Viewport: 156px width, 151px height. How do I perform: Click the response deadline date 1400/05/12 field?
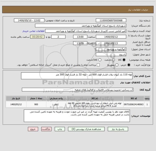click(x=111, y=37)
